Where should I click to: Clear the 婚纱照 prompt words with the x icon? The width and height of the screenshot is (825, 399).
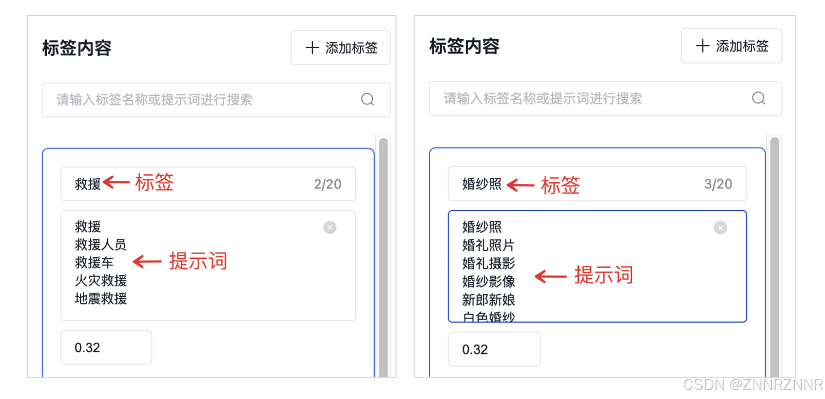[720, 228]
